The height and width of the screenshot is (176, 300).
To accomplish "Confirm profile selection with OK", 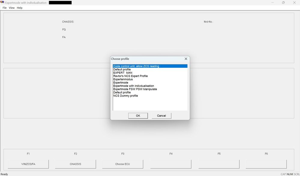I will [138, 115].
